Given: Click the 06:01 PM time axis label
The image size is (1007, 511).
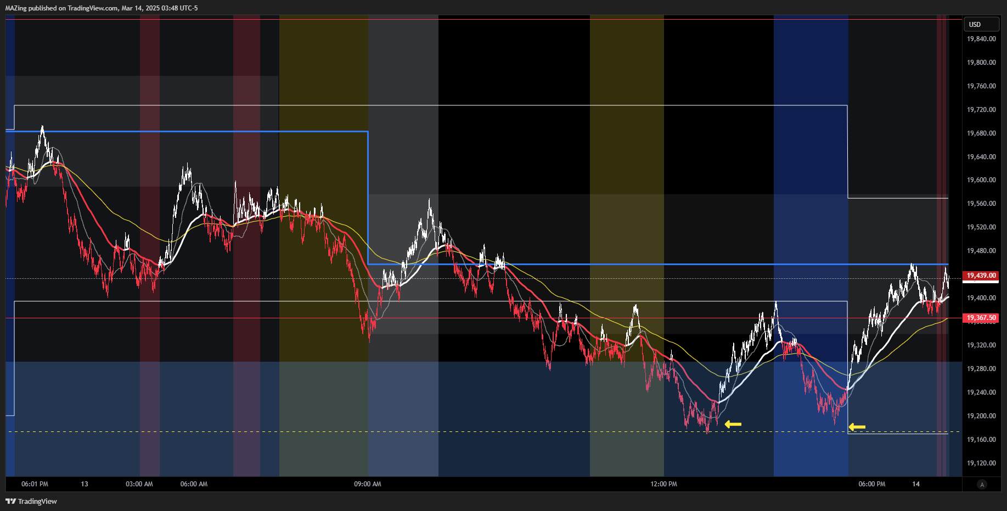Looking at the screenshot, I should 35,484.
